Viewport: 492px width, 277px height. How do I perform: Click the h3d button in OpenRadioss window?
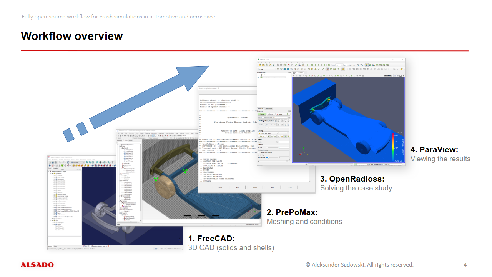click(272, 187)
